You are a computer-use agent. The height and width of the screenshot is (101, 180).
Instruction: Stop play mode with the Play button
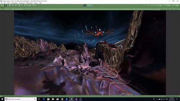click(x=85, y=6)
